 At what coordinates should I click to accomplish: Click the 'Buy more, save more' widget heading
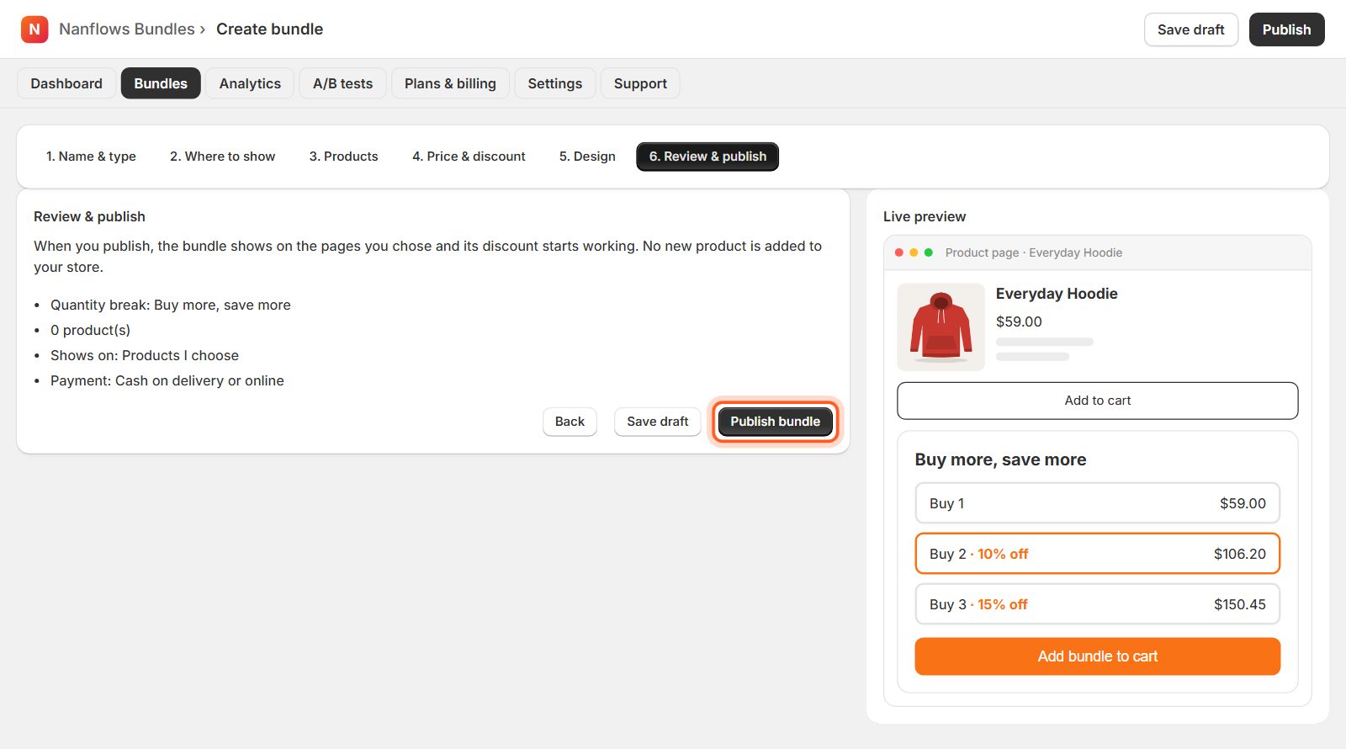click(x=1000, y=459)
